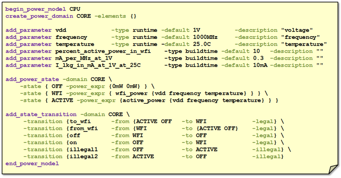Click the illegal1 transition name

84,150
